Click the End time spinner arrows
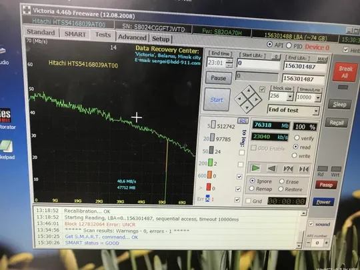The height and width of the screenshot is (270, 360). click(229, 63)
